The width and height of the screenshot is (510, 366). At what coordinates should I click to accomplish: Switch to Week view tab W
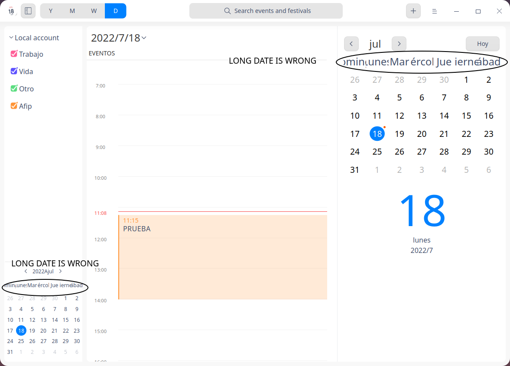(94, 11)
